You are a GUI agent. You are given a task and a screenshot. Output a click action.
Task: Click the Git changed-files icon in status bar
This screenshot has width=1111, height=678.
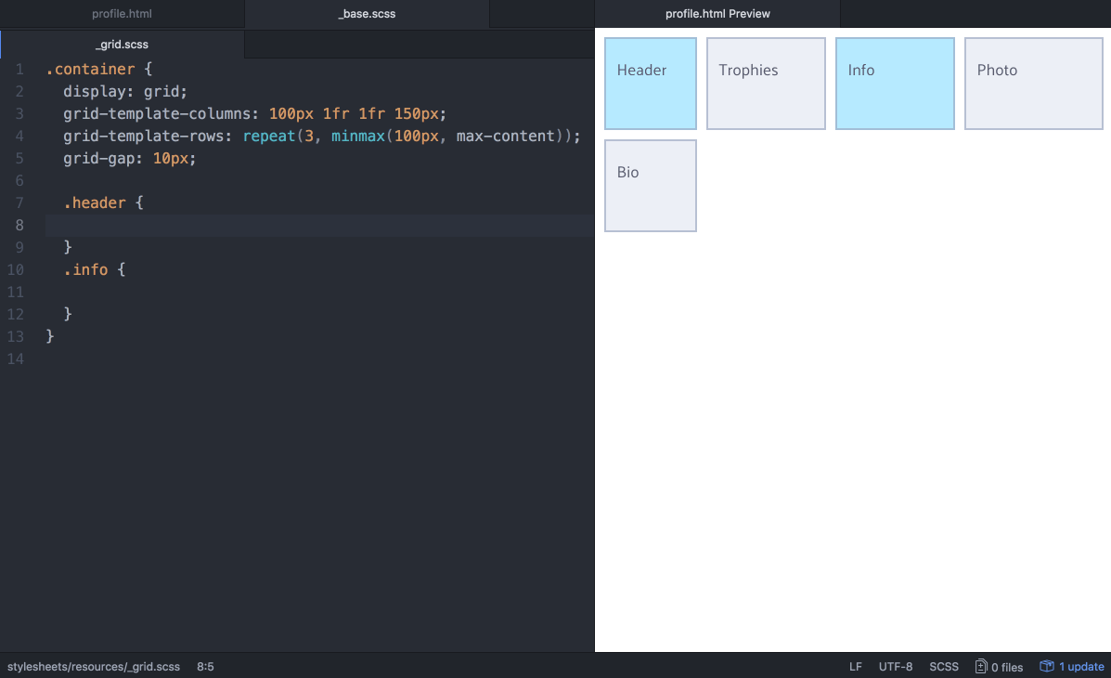coord(980,666)
